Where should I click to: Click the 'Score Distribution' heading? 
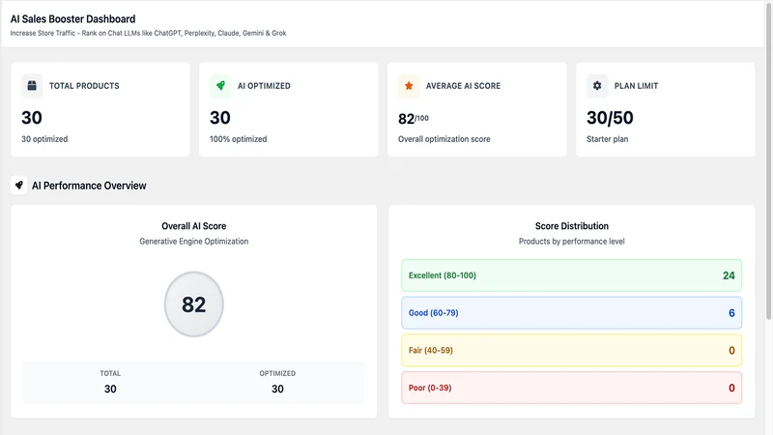click(x=572, y=226)
